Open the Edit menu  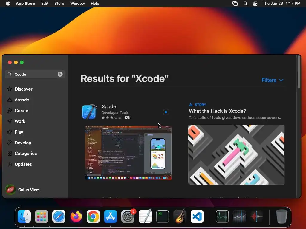45,3
